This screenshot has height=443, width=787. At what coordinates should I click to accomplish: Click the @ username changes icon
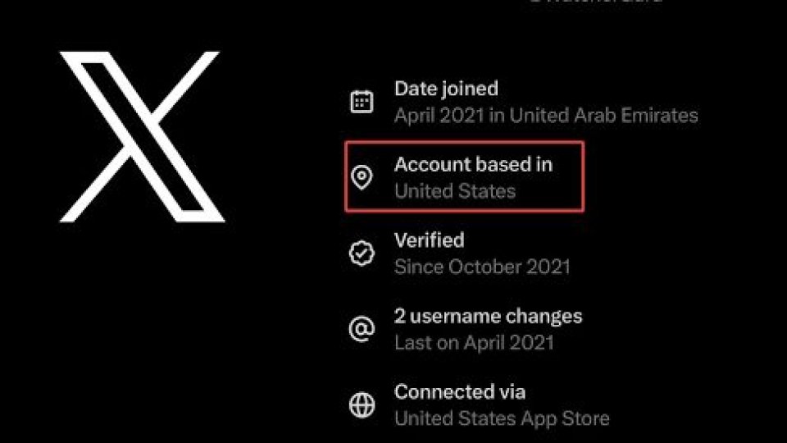coord(362,329)
